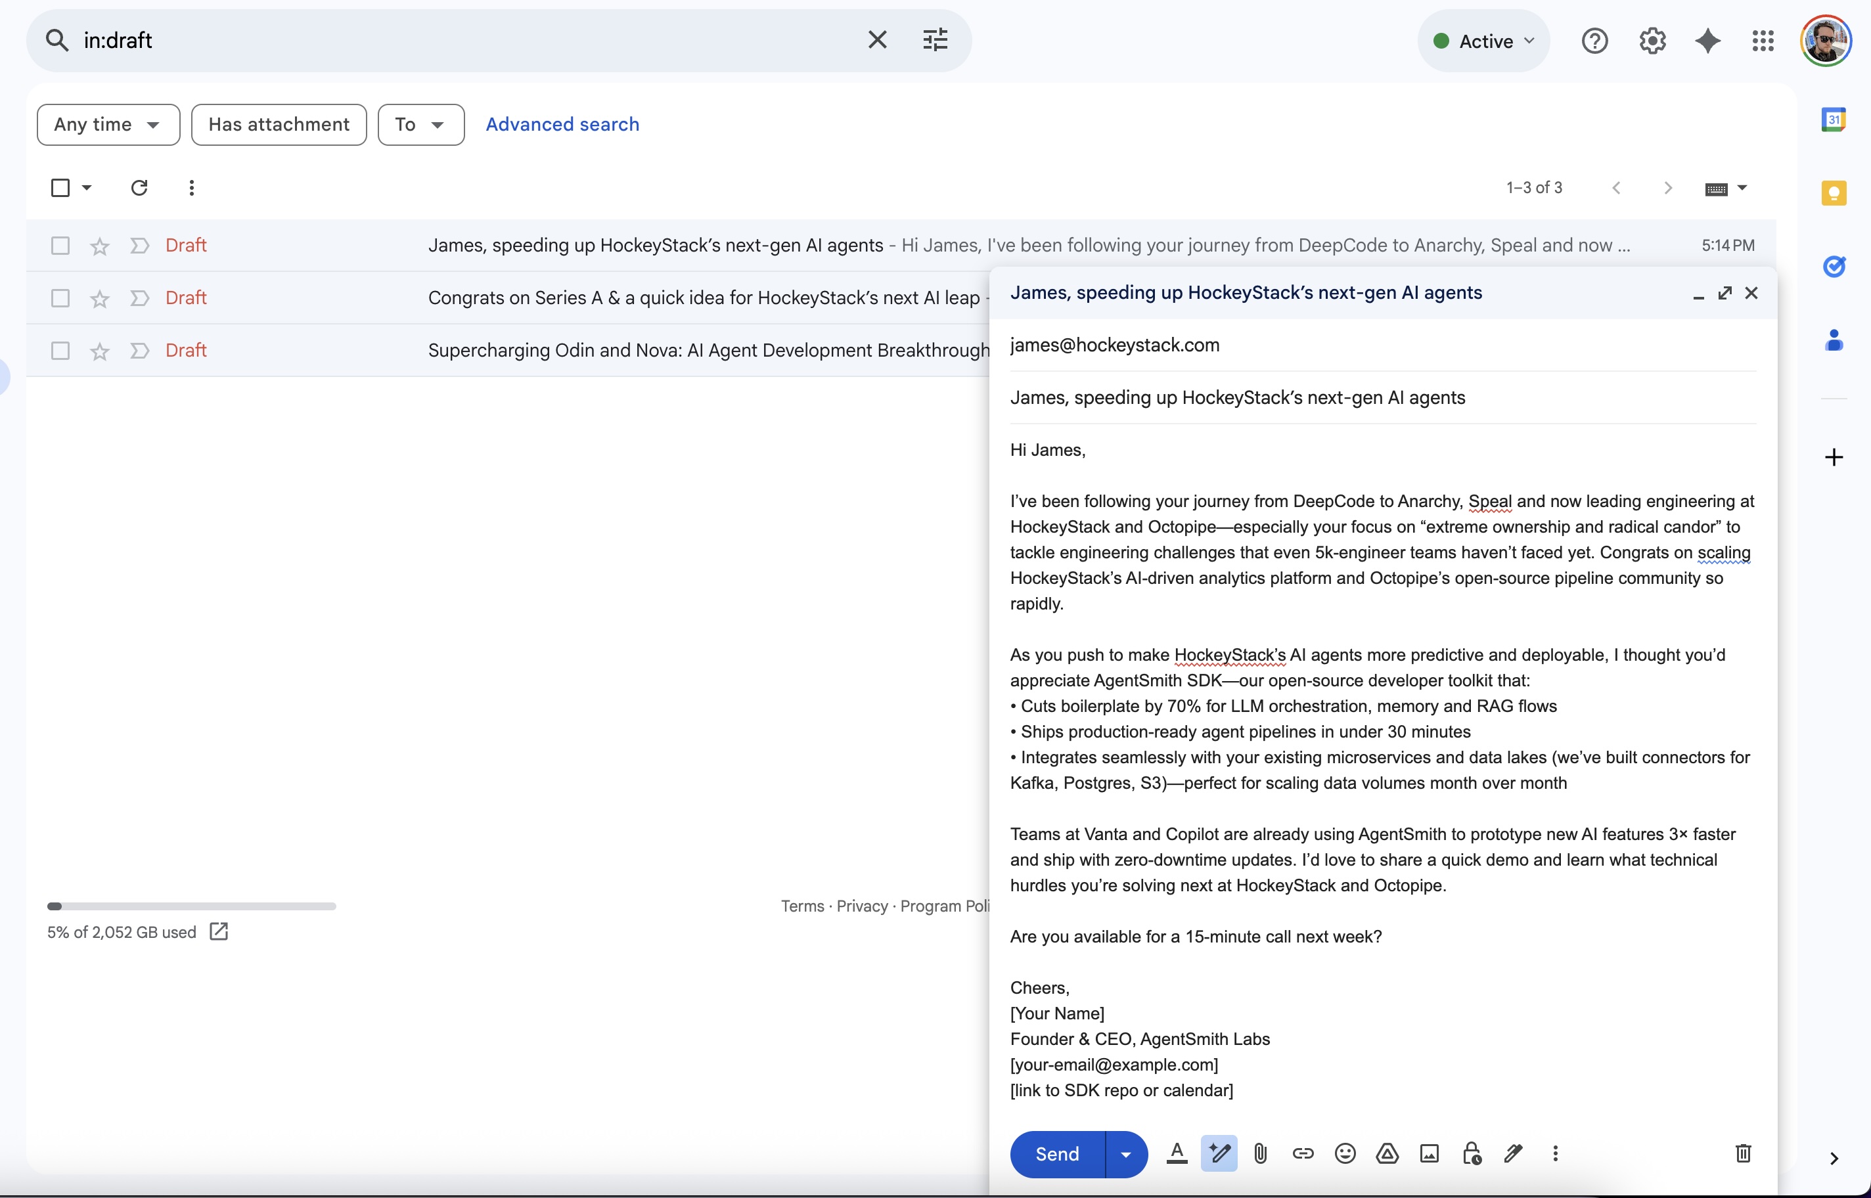Open the insert emoji picker

tap(1345, 1153)
